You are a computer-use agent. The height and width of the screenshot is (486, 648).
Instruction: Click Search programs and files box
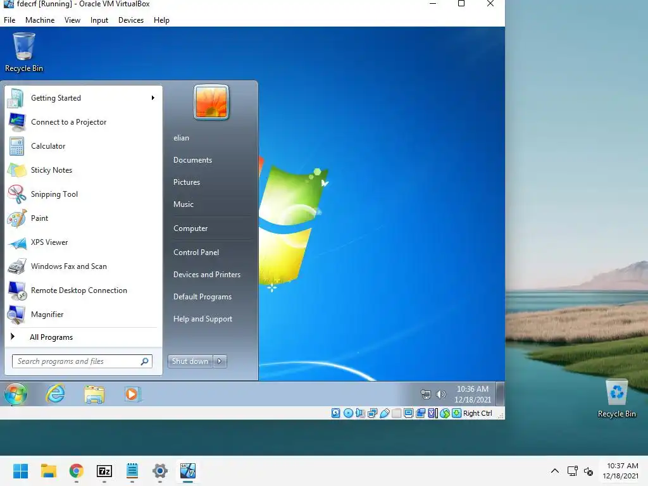click(x=82, y=361)
